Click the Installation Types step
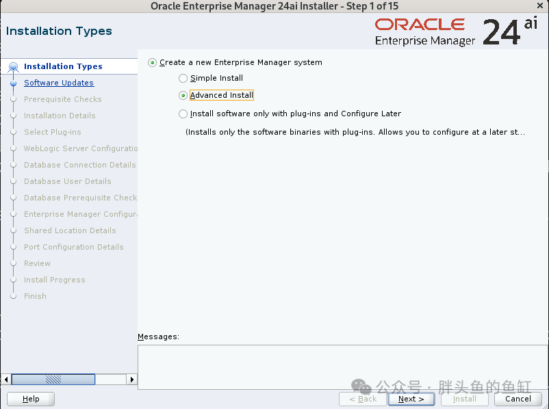The height and width of the screenshot is (409, 549). pos(63,66)
